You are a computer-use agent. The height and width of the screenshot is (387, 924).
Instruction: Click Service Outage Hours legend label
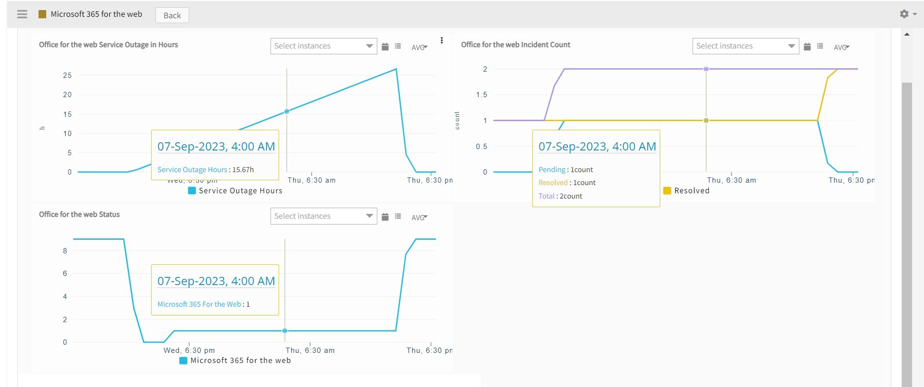(x=241, y=191)
